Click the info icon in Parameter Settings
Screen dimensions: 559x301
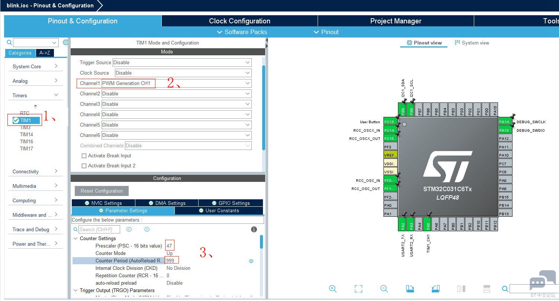click(254, 229)
